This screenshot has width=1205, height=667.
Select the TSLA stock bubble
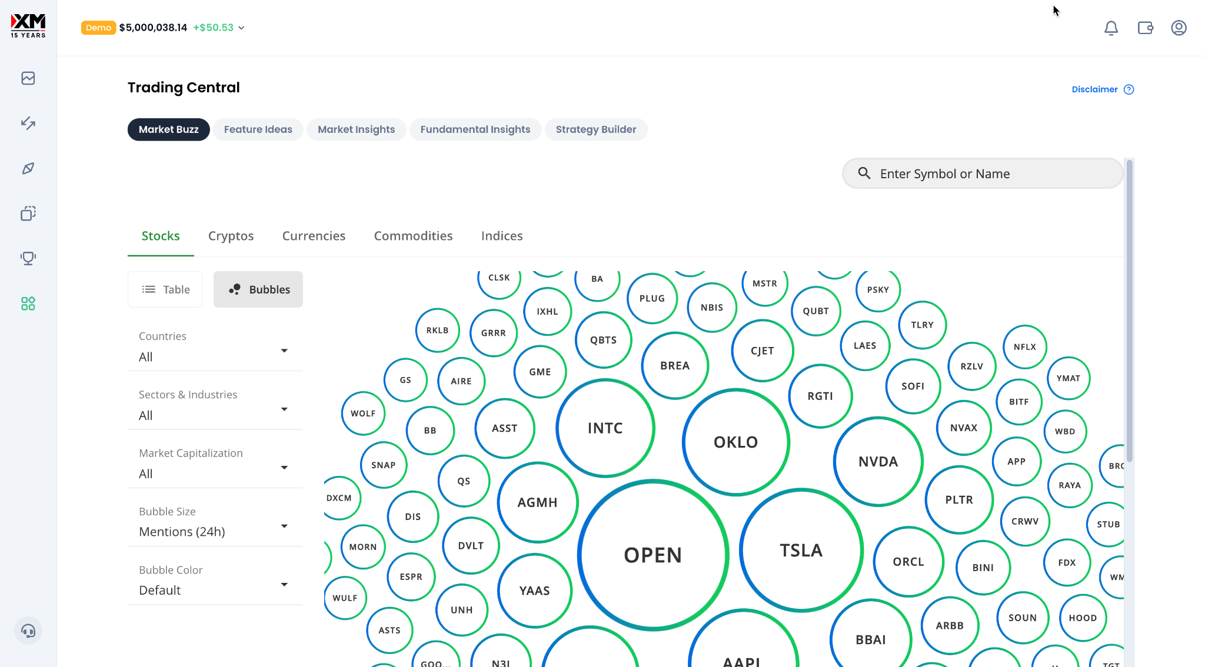pyautogui.click(x=801, y=551)
